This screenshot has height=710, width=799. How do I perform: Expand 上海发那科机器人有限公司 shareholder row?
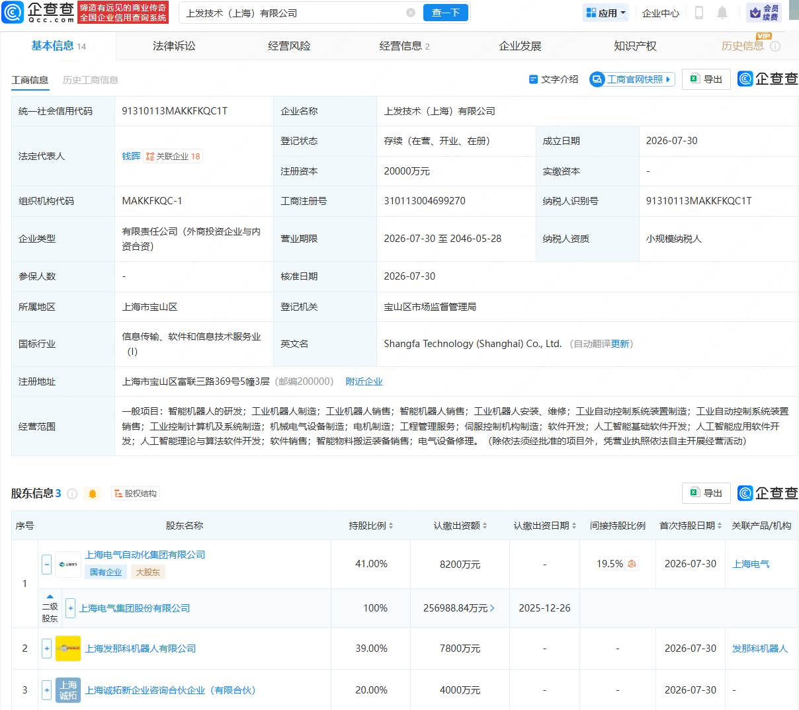tap(46, 649)
